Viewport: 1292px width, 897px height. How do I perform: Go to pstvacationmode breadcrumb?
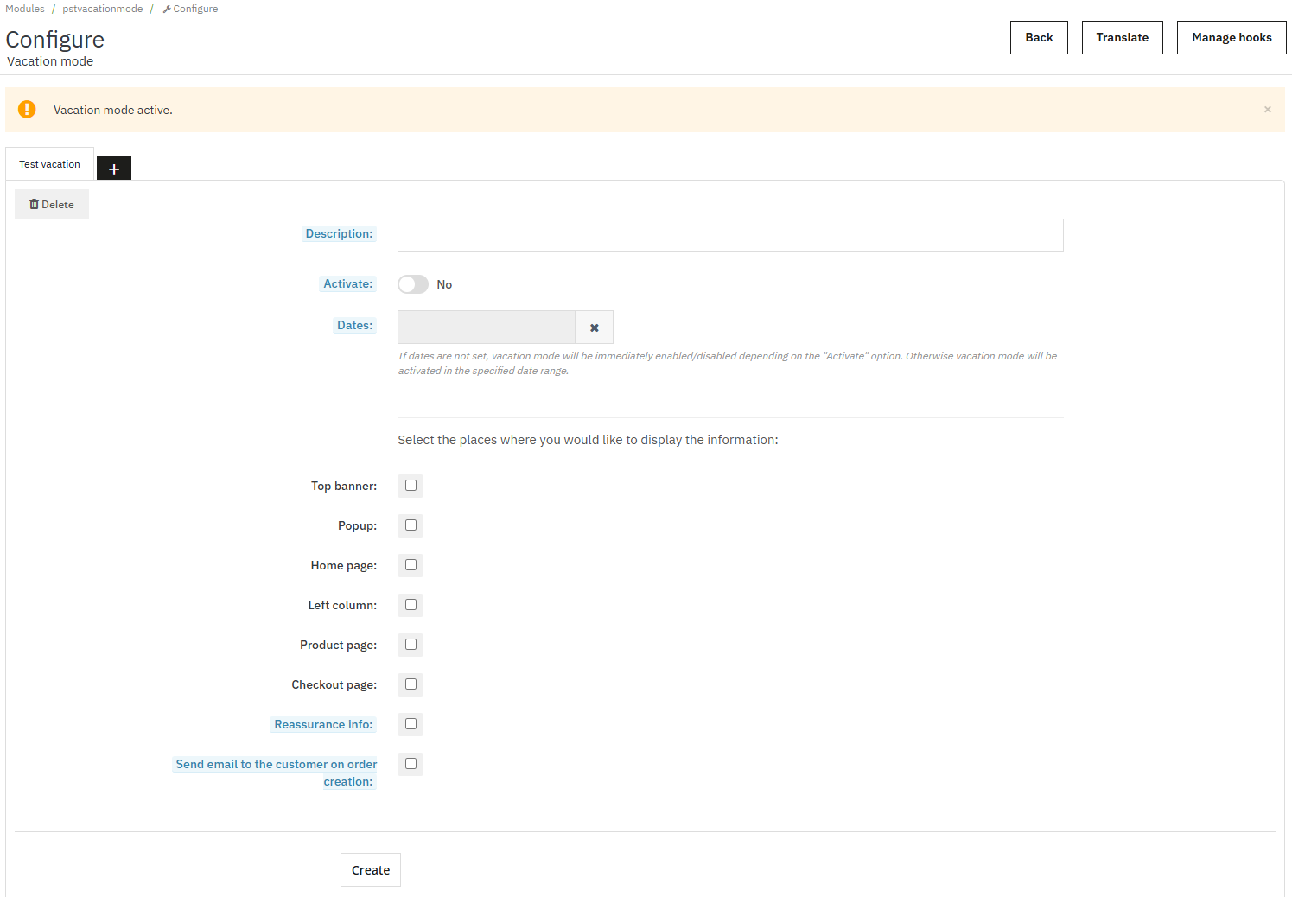coord(103,9)
